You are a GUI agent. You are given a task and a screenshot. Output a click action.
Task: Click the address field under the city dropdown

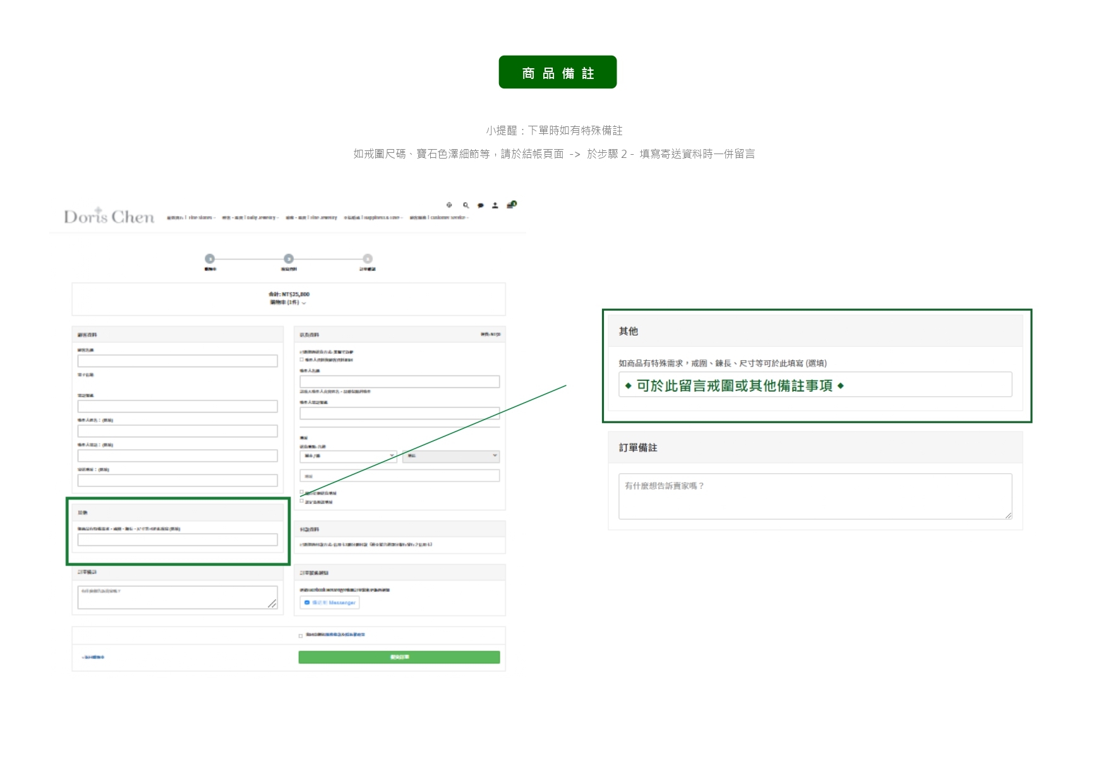(400, 476)
